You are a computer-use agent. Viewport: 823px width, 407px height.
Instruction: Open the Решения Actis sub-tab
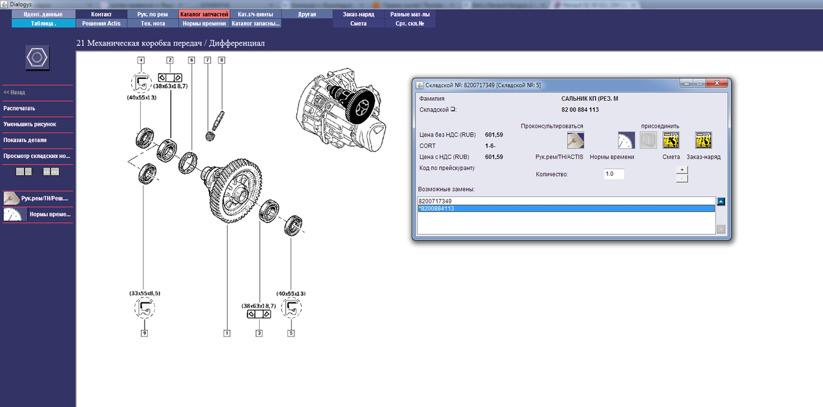click(102, 23)
